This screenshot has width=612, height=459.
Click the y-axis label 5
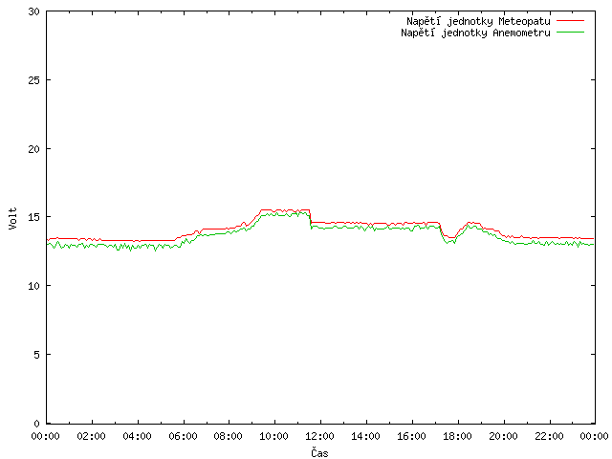[x=36, y=355]
